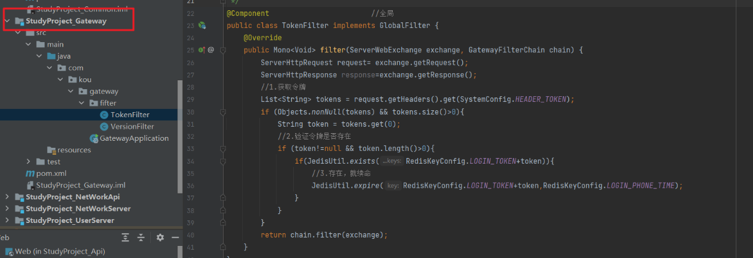The width and height of the screenshot is (753, 258).
Task: Click the StudyProject_NetWorkApi module folder icon
Action: [20, 197]
